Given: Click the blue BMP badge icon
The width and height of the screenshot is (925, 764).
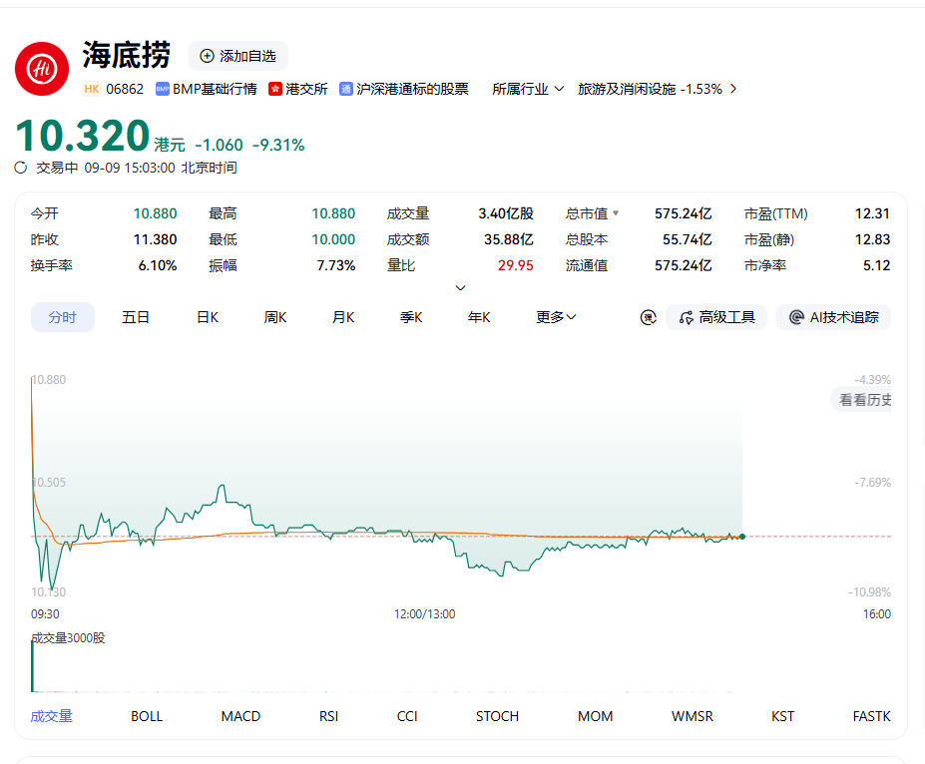Looking at the screenshot, I should click(163, 89).
